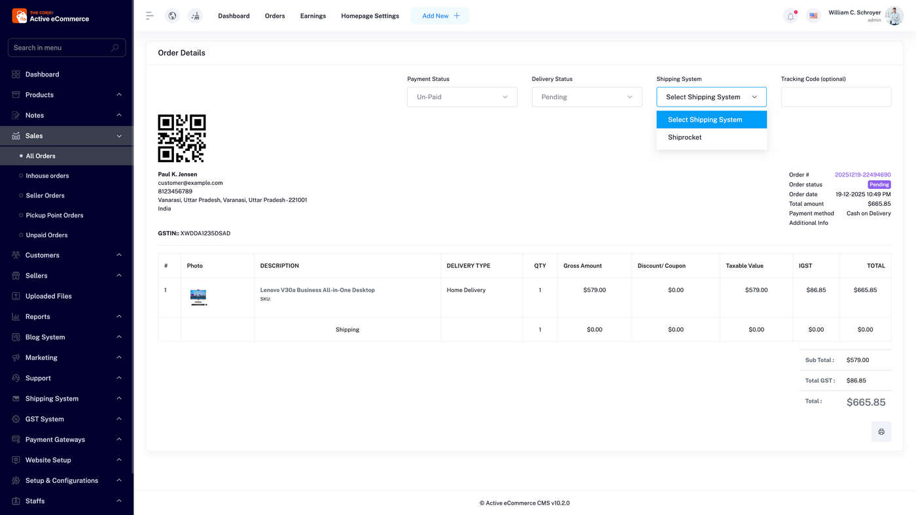
Task: Pick the 'Select Shipping System' option
Action: [x=712, y=120]
